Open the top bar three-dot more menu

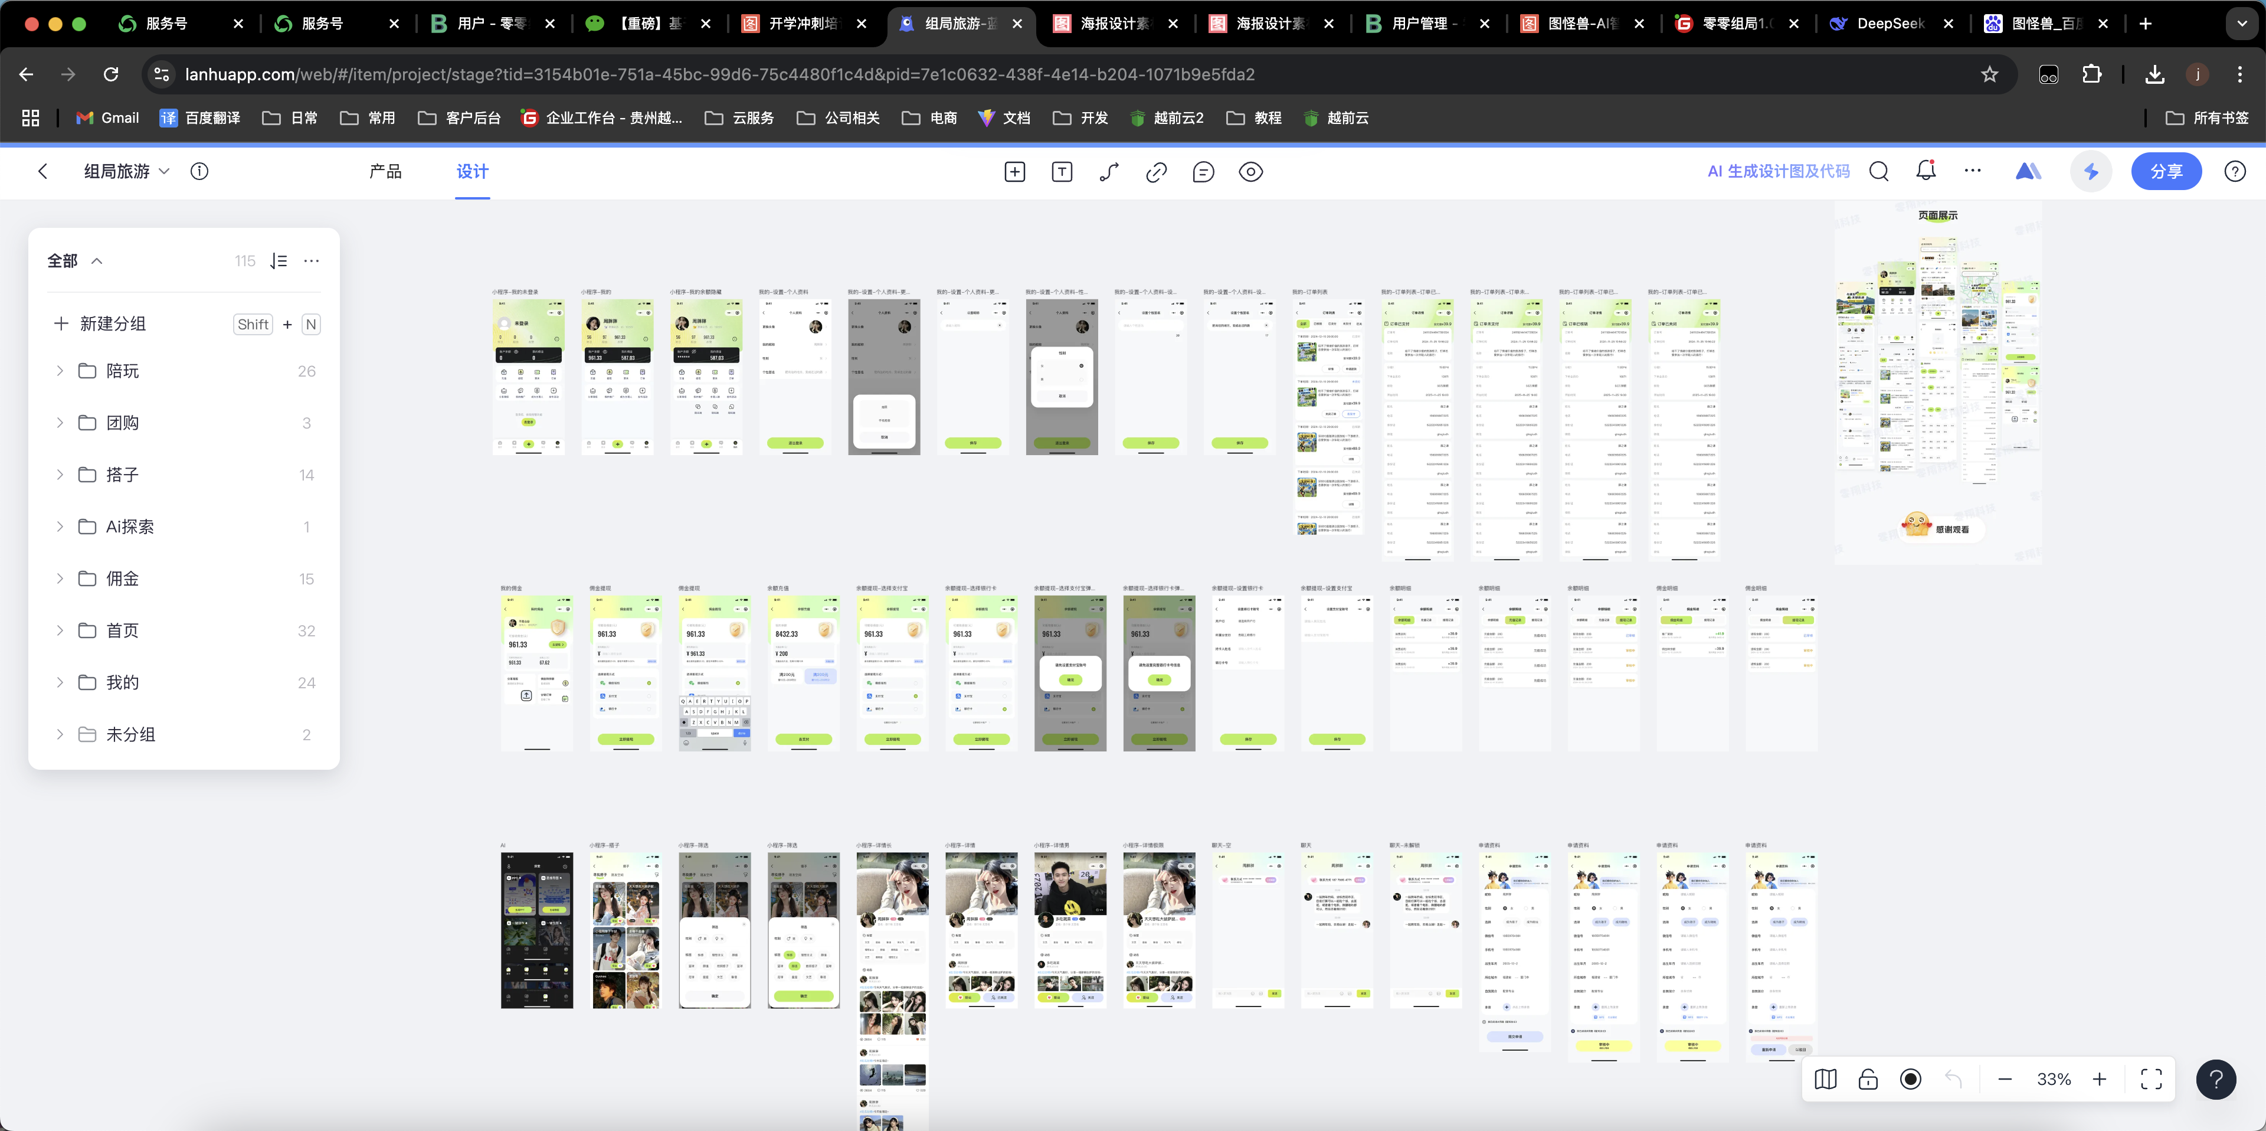[x=1973, y=171]
